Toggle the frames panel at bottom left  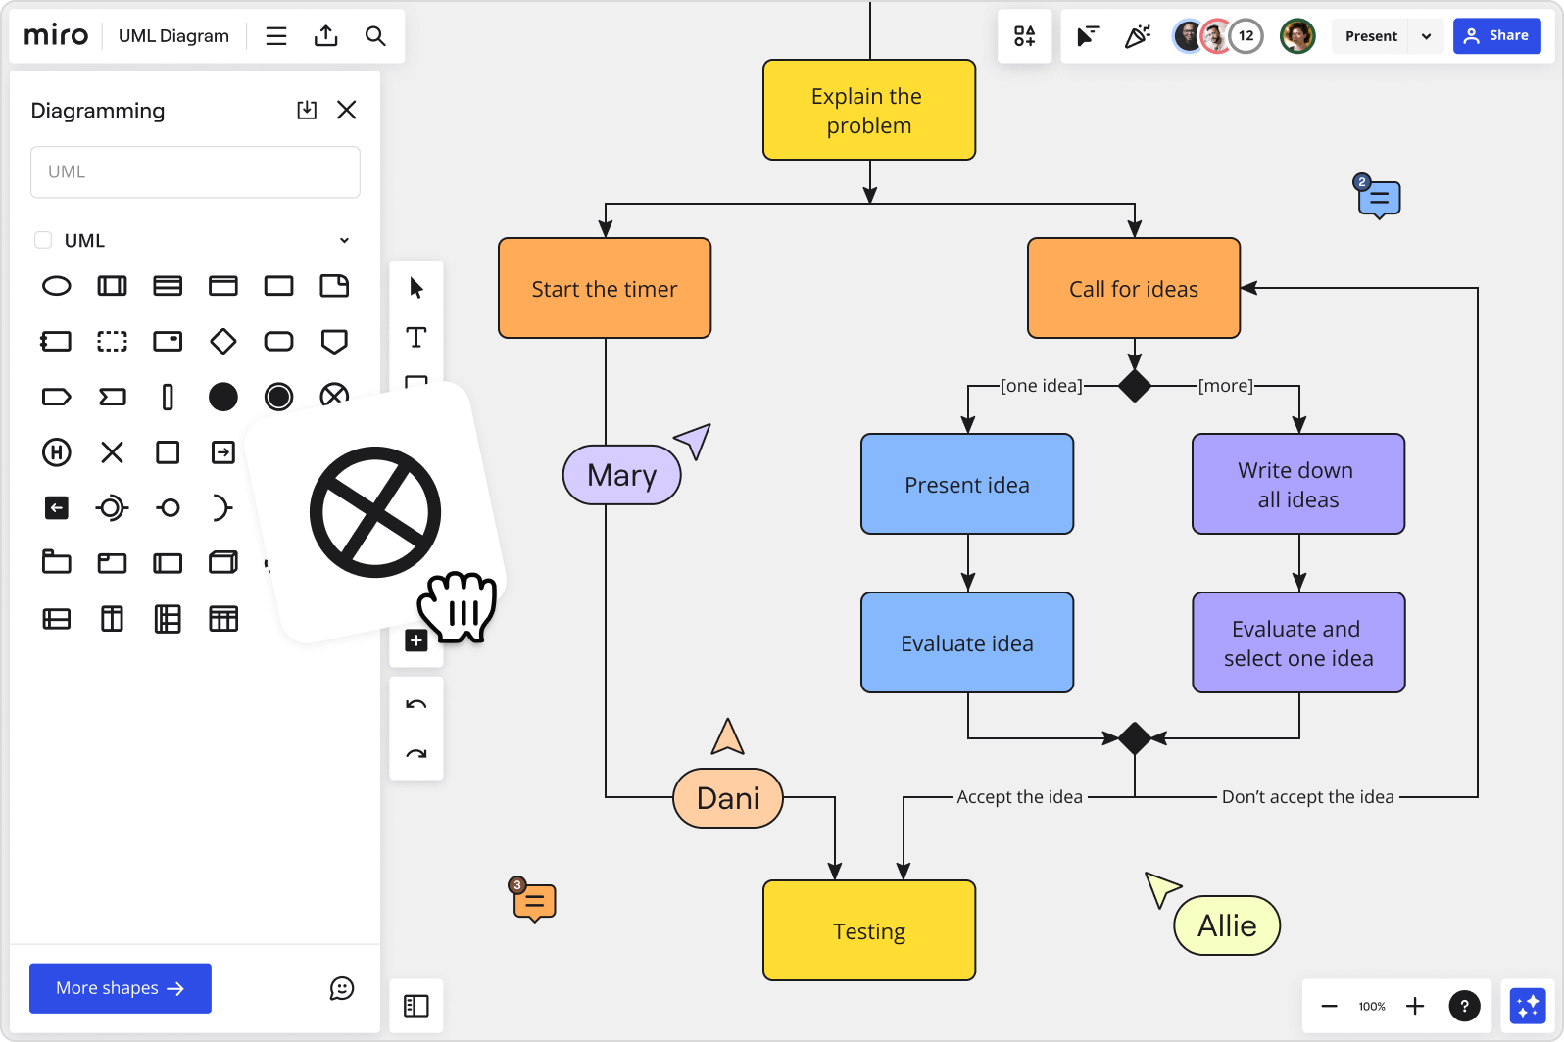pyautogui.click(x=416, y=1006)
